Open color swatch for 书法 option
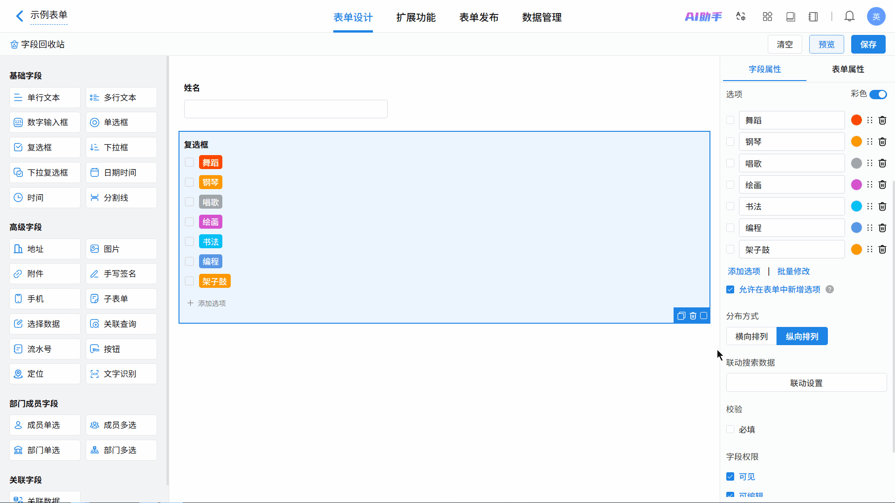The image size is (895, 503). pyautogui.click(x=856, y=206)
